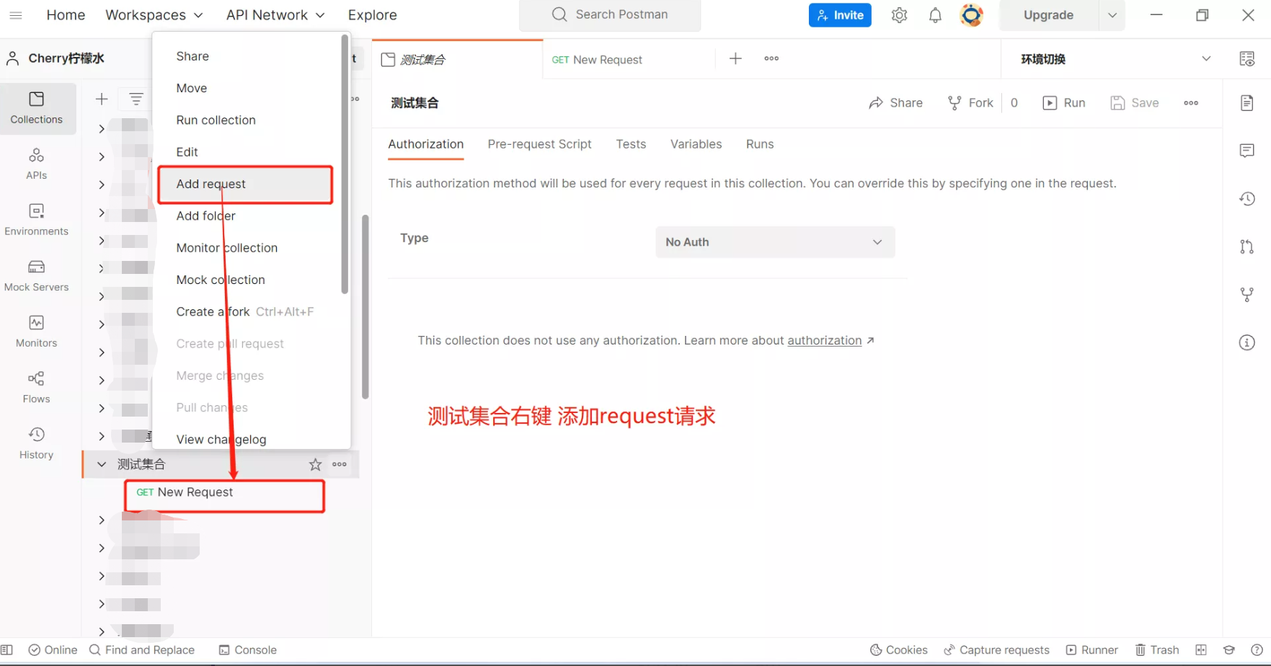
Task: Click the hamburger menu icon
Action: click(16, 15)
